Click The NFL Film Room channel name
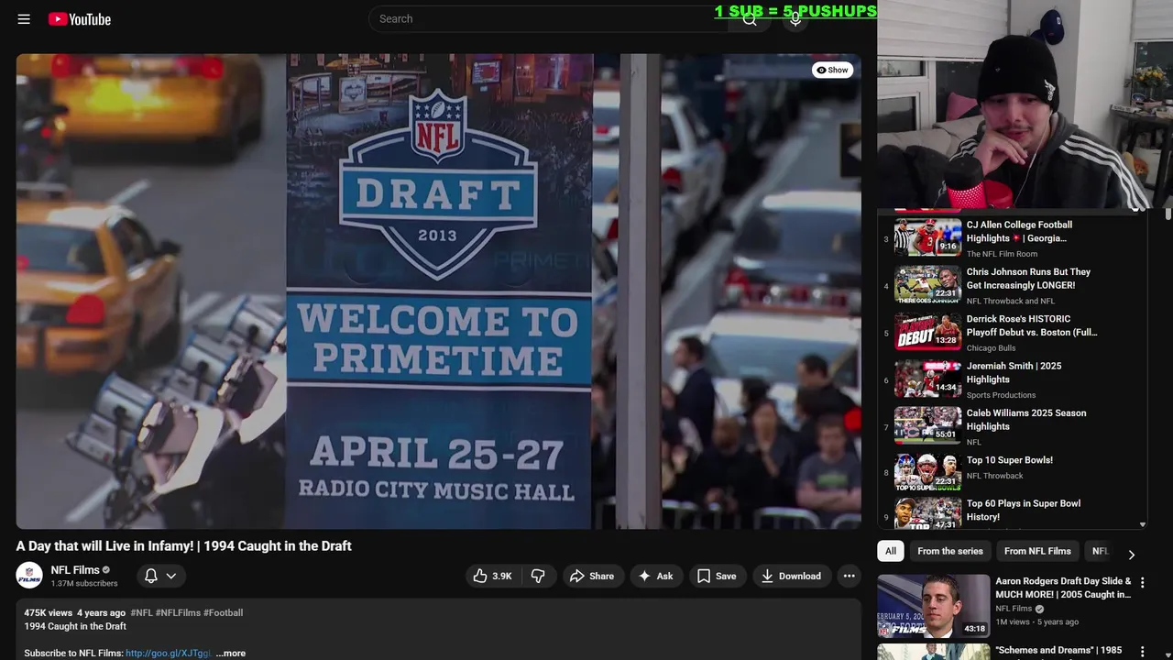Viewport: 1173px width, 660px height. coord(1002,254)
